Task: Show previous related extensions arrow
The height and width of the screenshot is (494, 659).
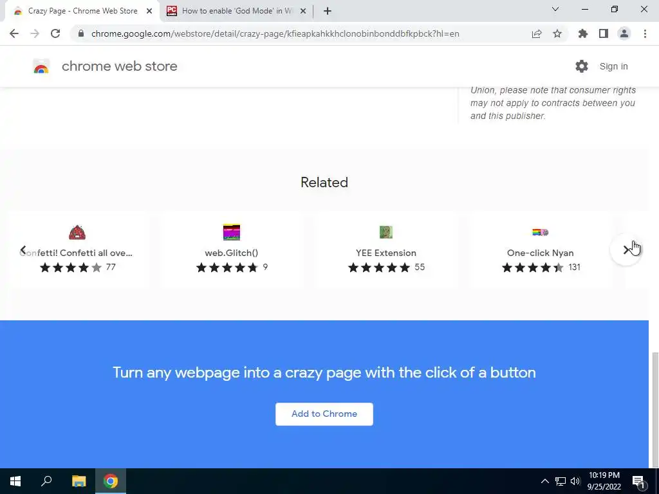Action: (23, 250)
